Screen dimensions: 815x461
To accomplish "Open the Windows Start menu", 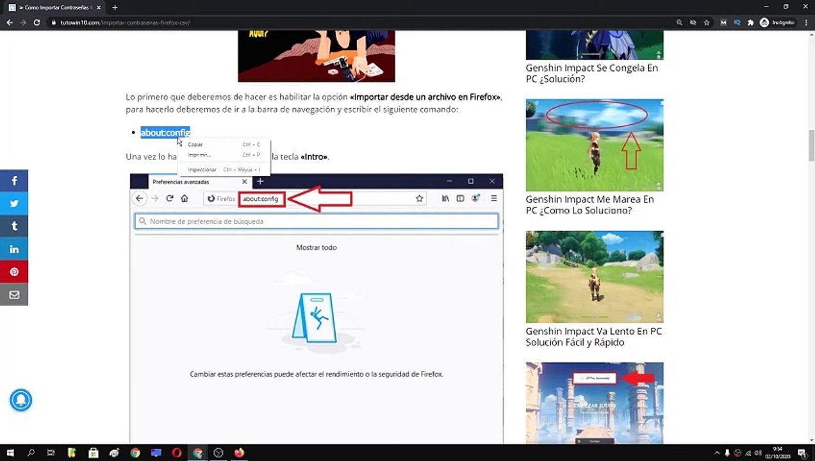I will click(x=10, y=453).
